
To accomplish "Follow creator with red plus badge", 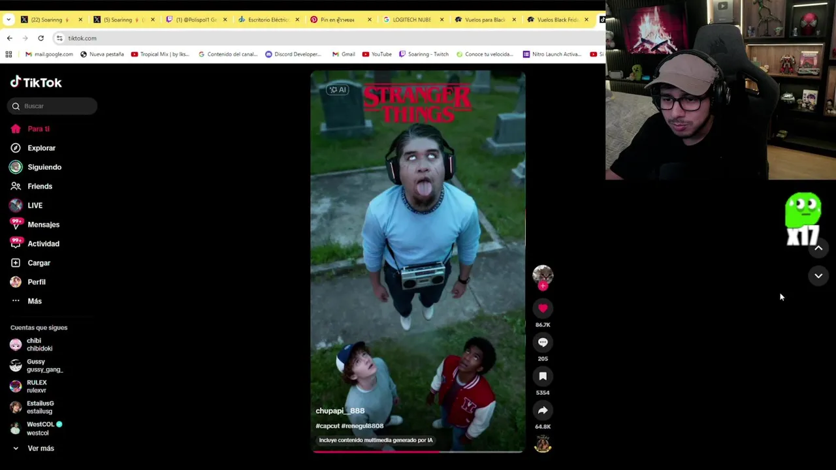I will [543, 286].
